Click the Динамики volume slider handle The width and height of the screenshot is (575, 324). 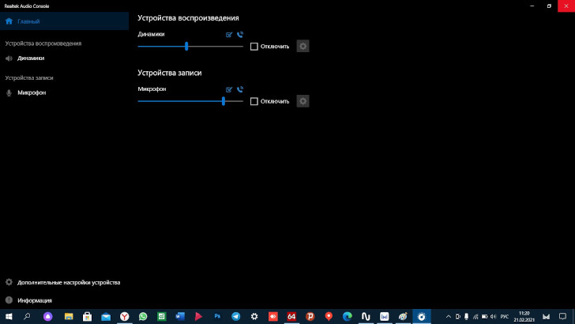click(x=186, y=47)
